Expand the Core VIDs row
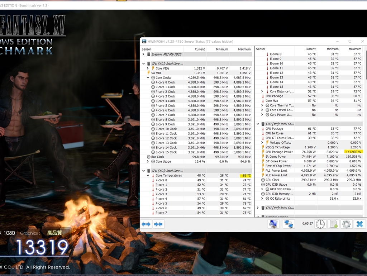 click(x=148, y=68)
